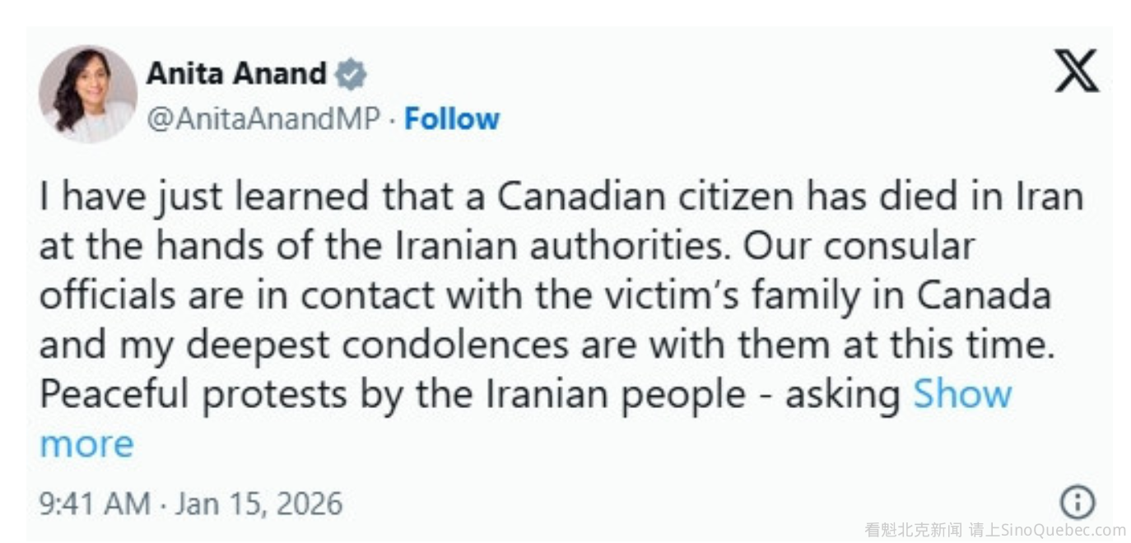Click the Chinese watermark text "看魁北克新闻"

tap(913, 531)
